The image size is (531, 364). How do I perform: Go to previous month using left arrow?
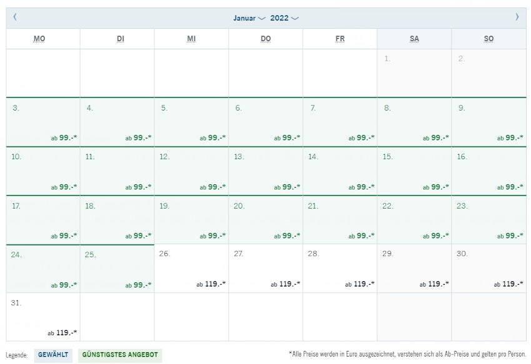14,17
